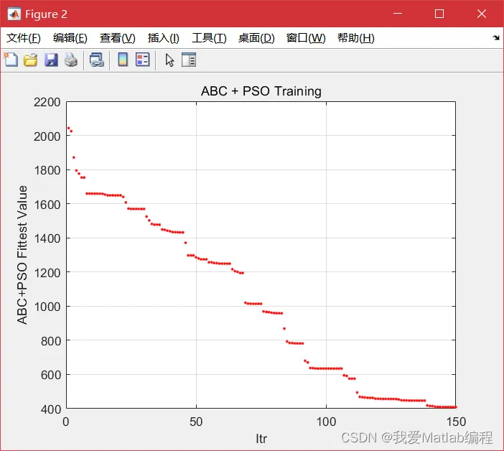Click the x-axis tick label 100
This screenshot has width=504, height=451.
(326, 422)
